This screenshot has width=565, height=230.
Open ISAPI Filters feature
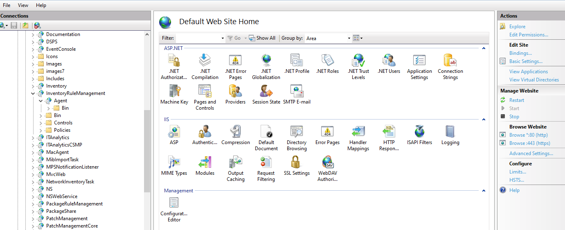[x=419, y=135]
